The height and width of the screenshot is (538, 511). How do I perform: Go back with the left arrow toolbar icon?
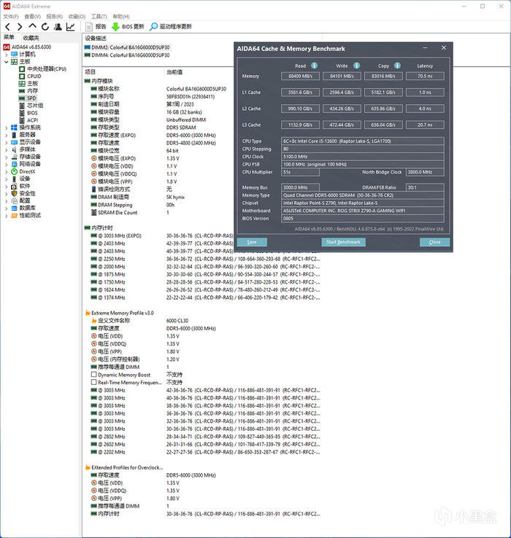click(x=7, y=26)
